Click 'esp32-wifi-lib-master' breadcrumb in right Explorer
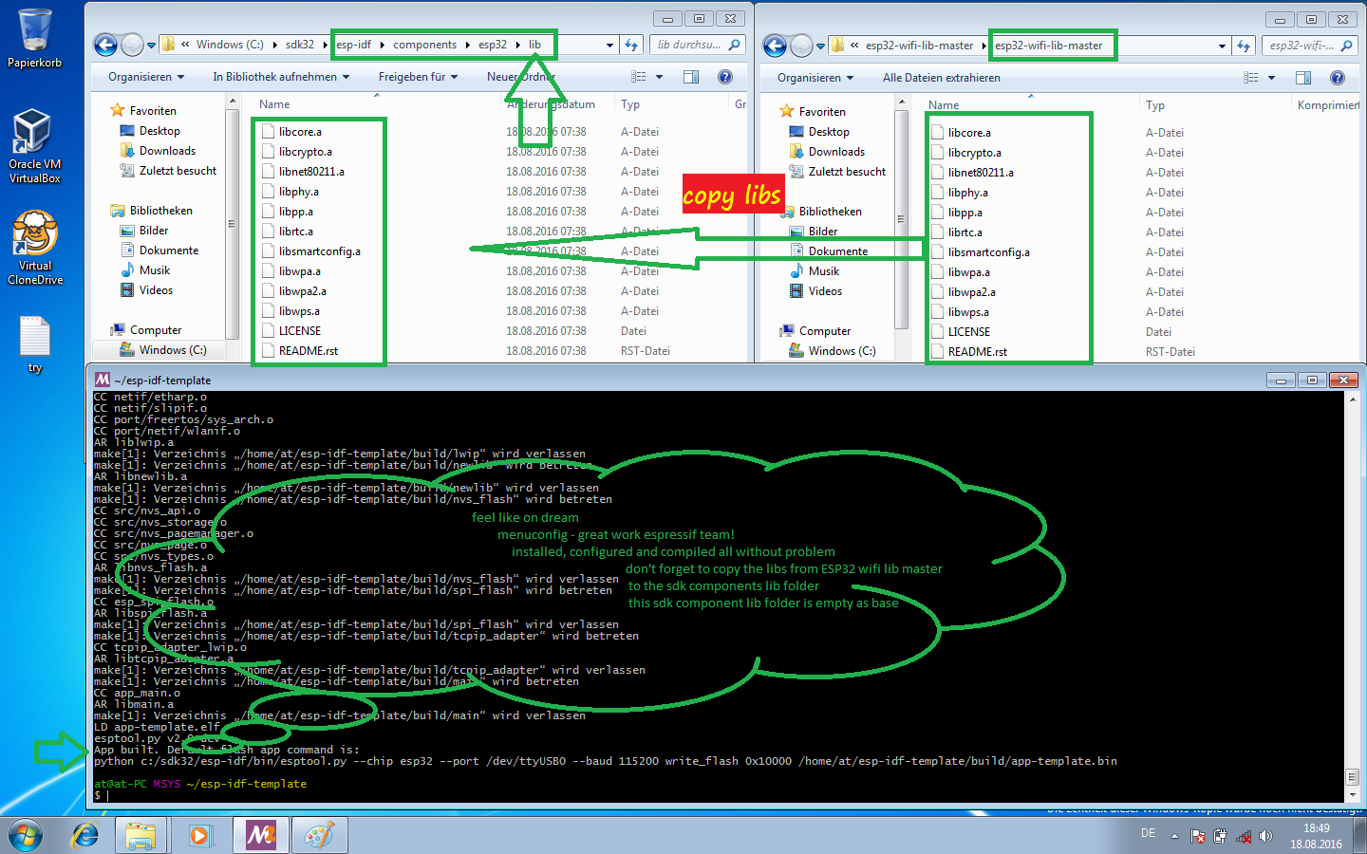The height and width of the screenshot is (854, 1367). pos(1048,46)
